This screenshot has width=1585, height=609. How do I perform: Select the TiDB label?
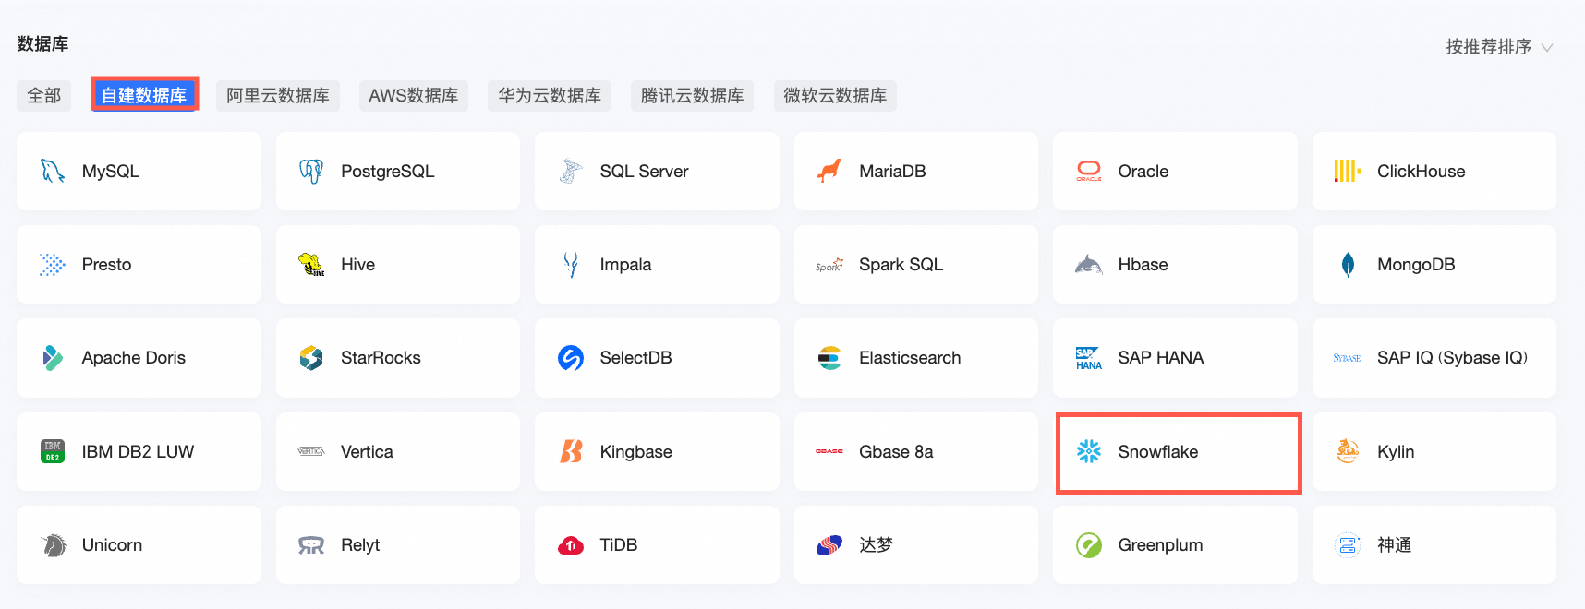(619, 545)
